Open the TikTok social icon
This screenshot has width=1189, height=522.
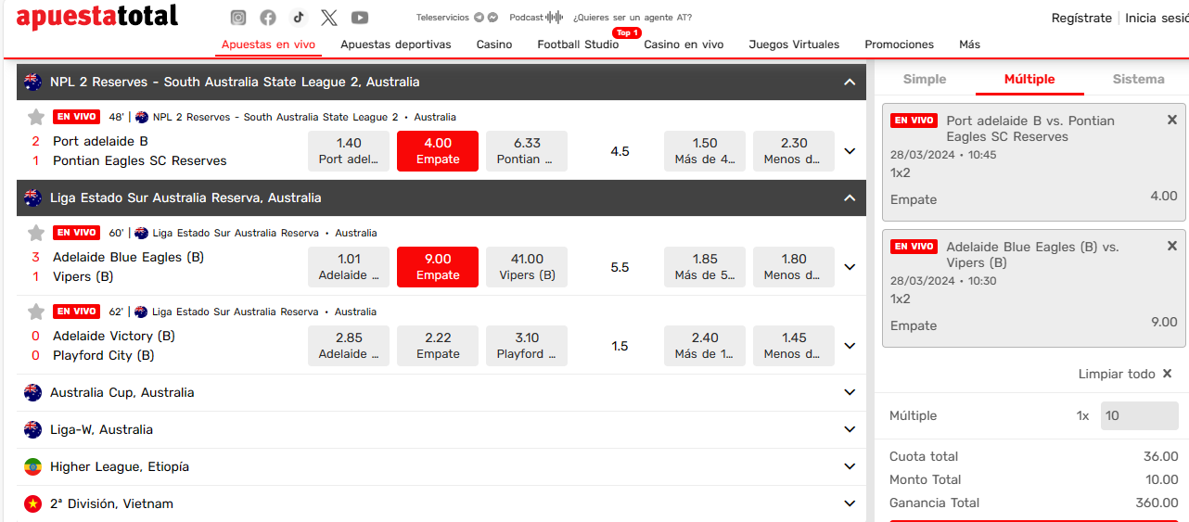point(298,18)
